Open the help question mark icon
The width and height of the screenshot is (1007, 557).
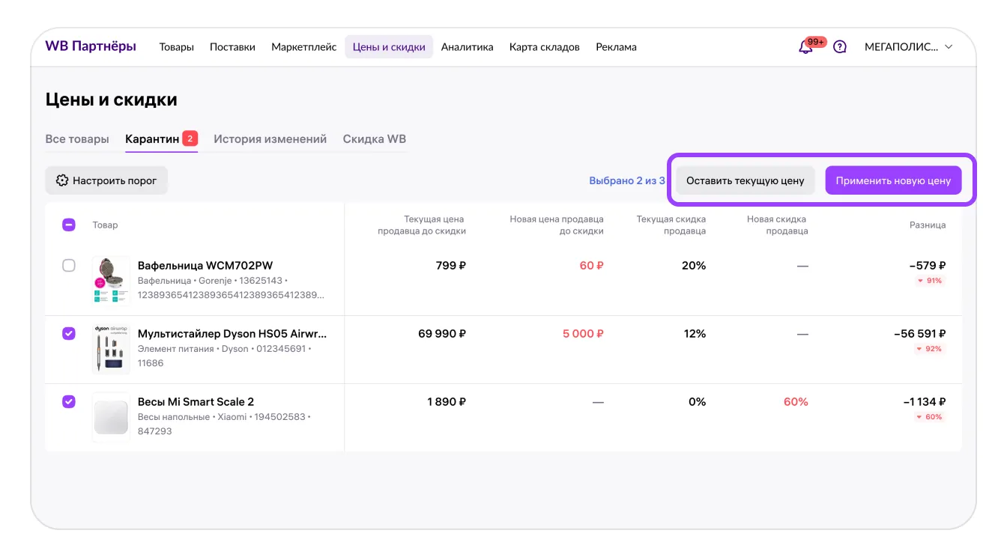[x=840, y=46]
